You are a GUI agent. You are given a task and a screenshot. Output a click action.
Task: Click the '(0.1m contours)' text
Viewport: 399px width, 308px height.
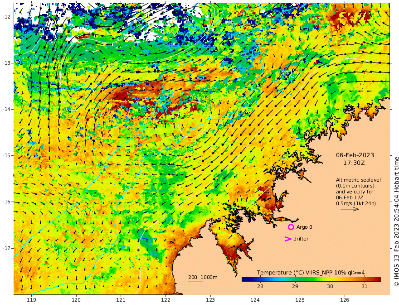(355, 186)
